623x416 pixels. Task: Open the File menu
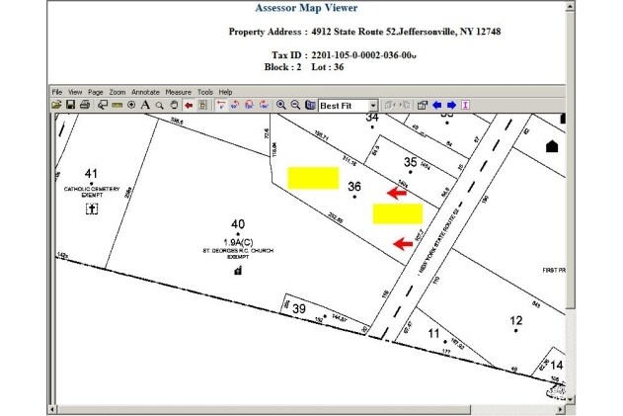coord(57,91)
